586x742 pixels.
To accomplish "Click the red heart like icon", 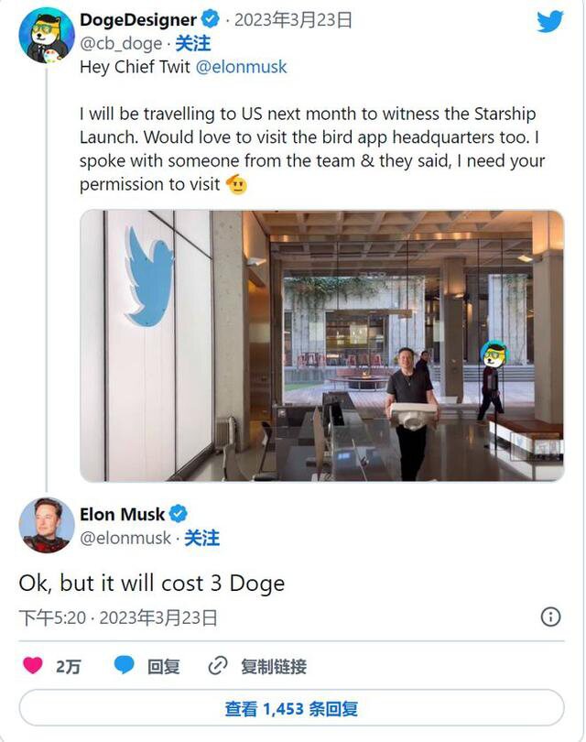I will pos(33,666).
